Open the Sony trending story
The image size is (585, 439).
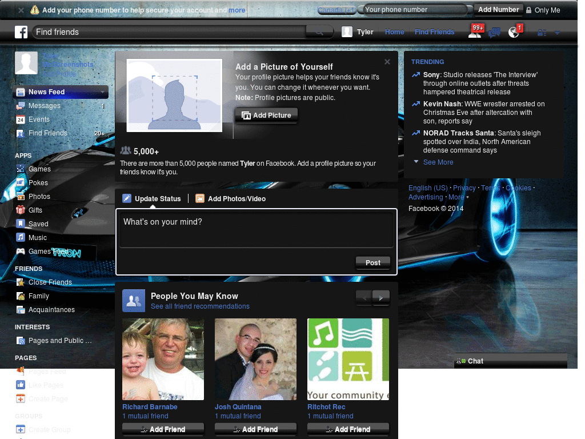480,83
